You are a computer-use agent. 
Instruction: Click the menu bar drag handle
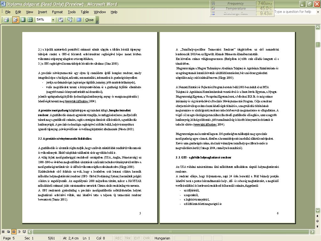(x=2, y=12)
